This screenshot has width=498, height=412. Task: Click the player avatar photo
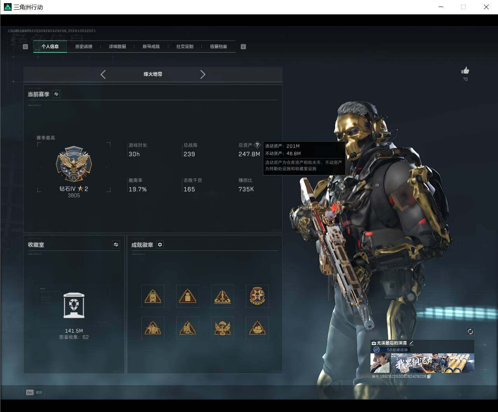point(380,363)
